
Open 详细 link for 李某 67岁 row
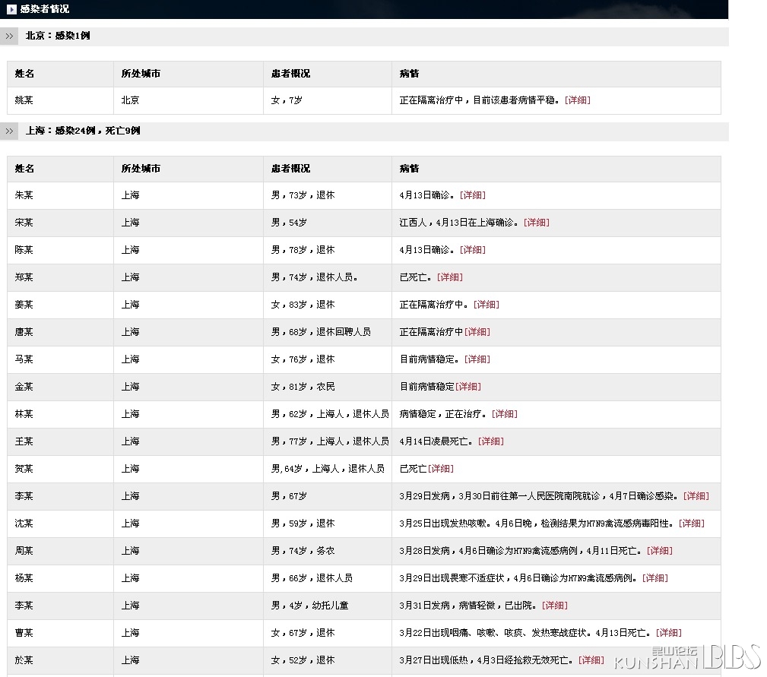click(x=696, y=496)
